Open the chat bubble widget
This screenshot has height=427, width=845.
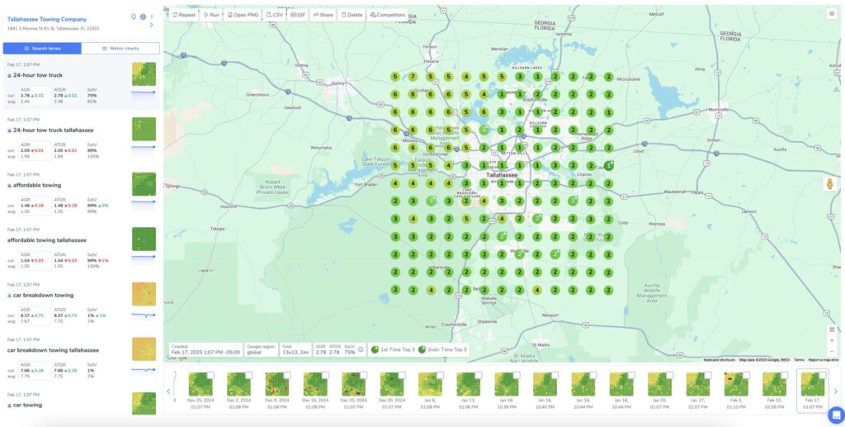836,415
